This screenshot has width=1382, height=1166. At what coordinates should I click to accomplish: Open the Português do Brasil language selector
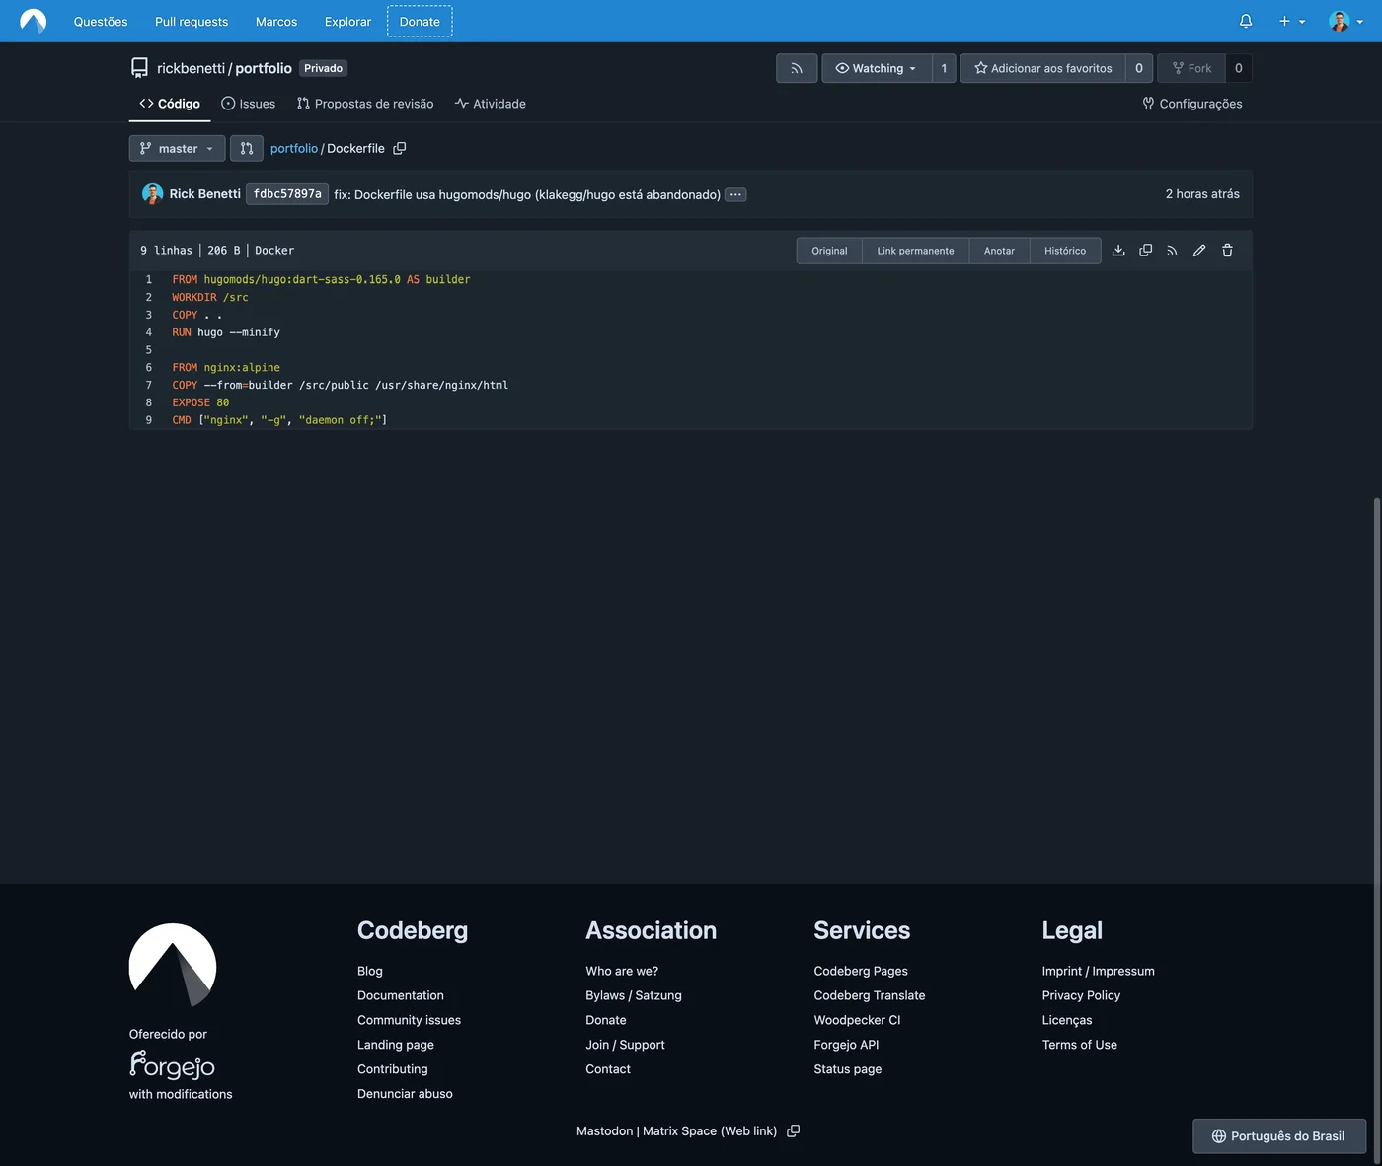(1279, 1136)
